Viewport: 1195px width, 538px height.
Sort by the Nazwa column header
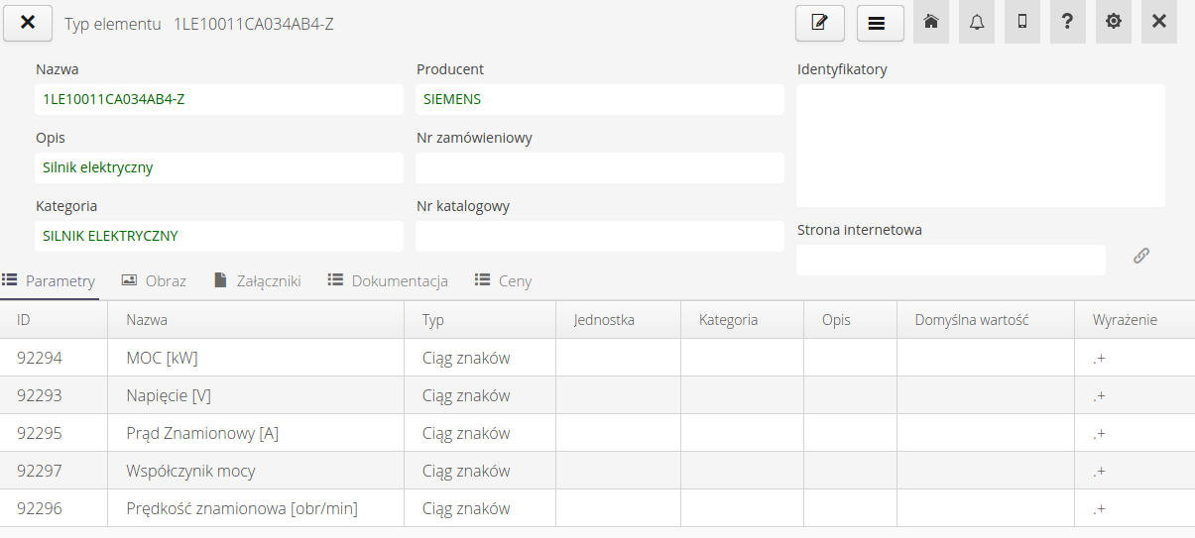pos(147,320)
